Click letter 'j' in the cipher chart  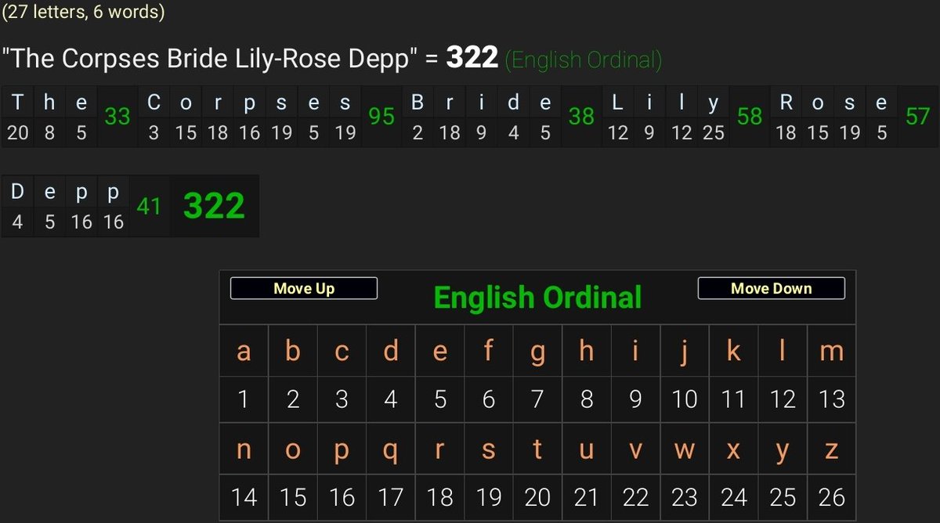pyautogui.click(x=685, y=352)
